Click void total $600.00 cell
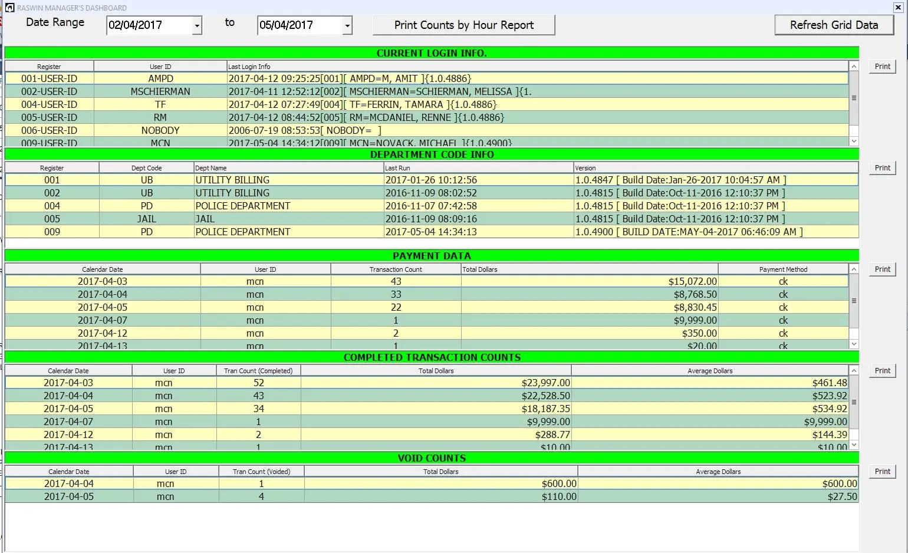The height and width of the screenshot is (553, 908). point(441,483)
